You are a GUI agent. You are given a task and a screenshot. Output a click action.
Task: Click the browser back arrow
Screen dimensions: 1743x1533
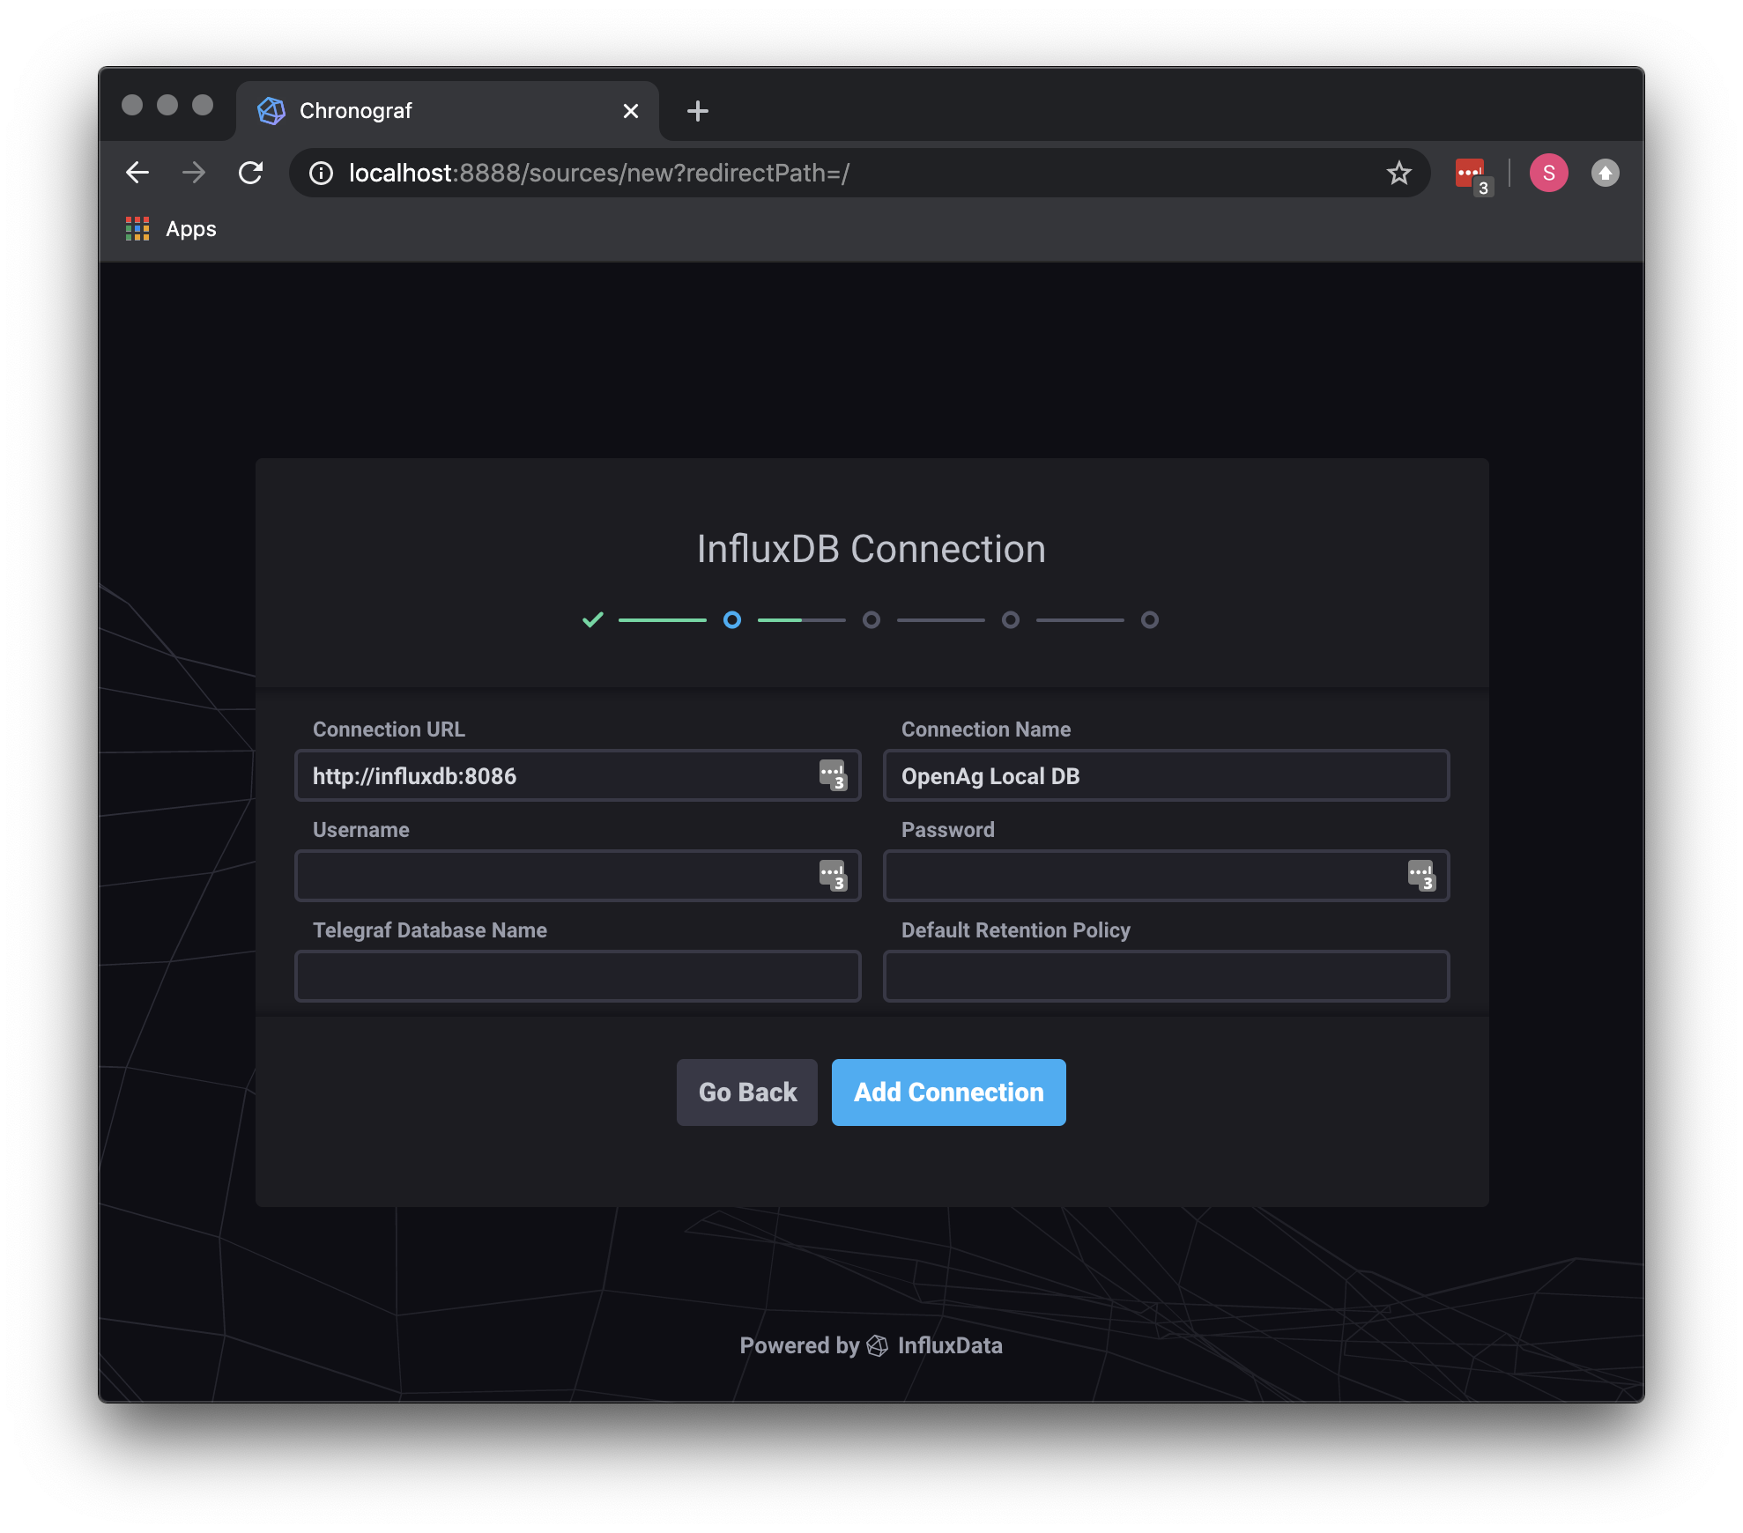click(x=137, y=173)
